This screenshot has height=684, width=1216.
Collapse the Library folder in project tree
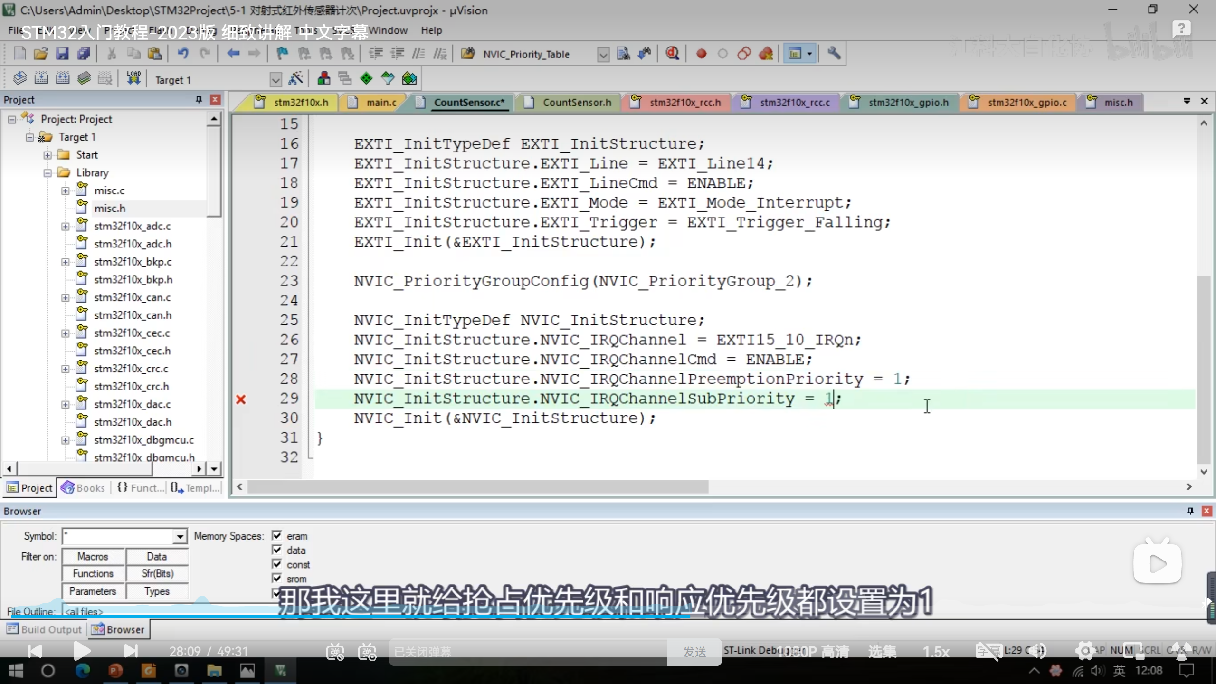click(x=47, y=173)
